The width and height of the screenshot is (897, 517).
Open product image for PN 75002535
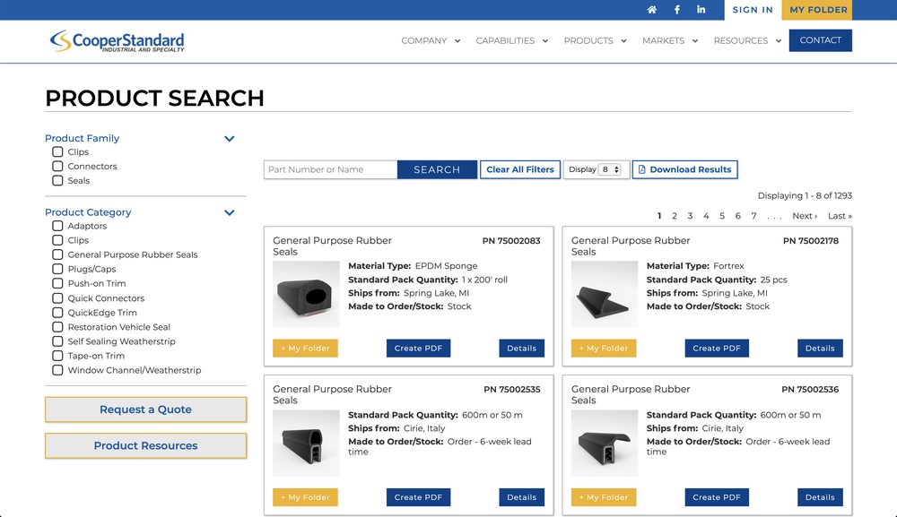pos(306,444)
